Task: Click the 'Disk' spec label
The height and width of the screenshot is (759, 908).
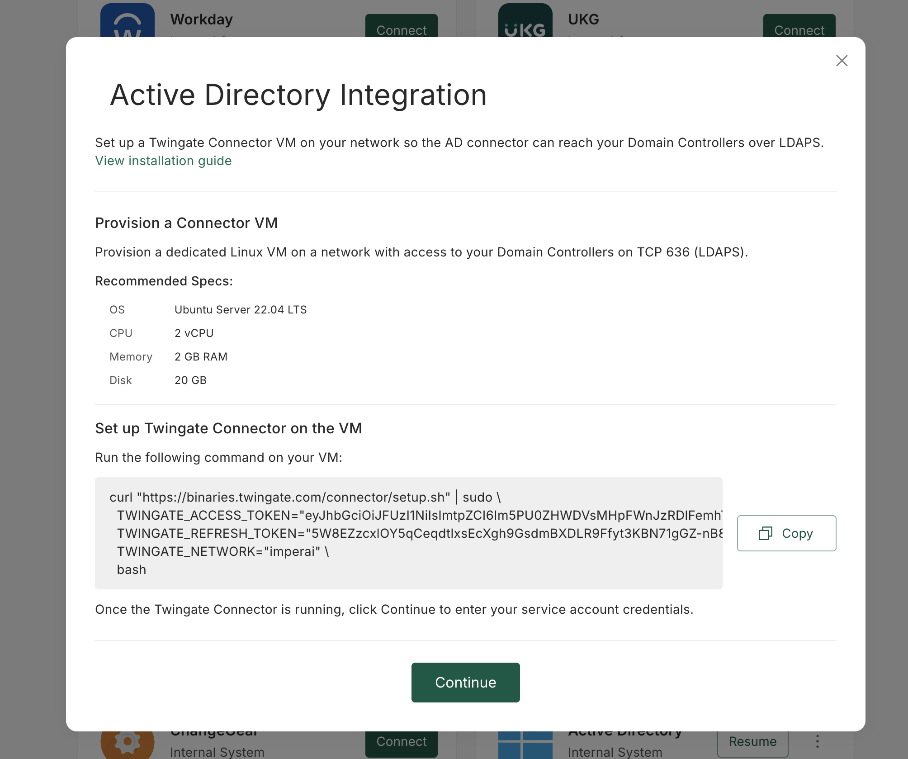Action: coord(120,380)
